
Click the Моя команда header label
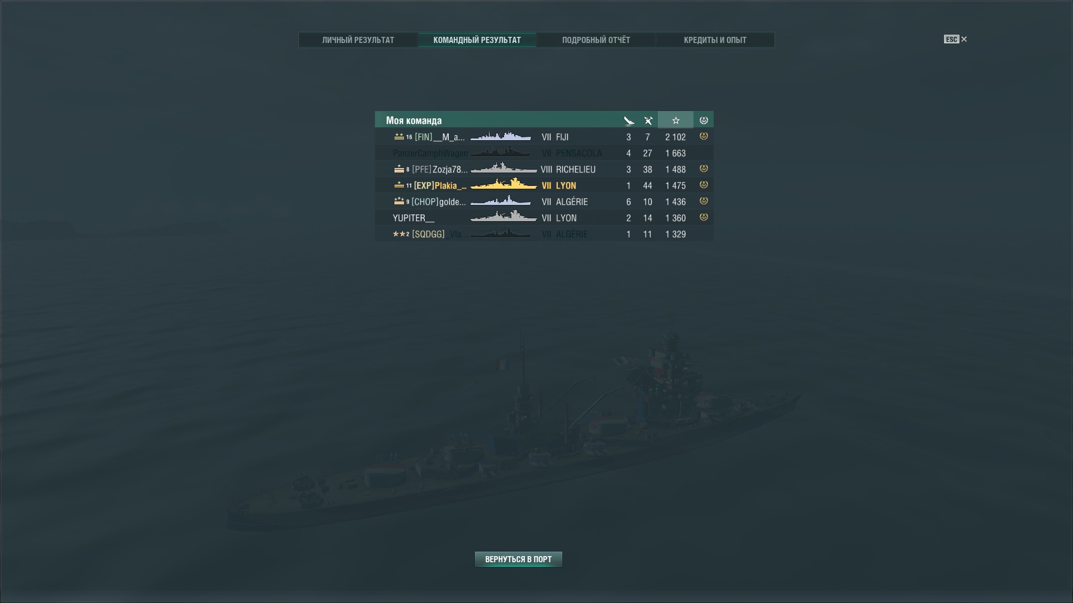point(414,121)
